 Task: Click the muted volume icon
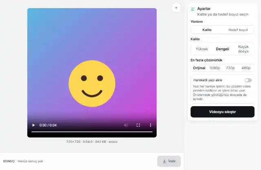coord(126,125)
